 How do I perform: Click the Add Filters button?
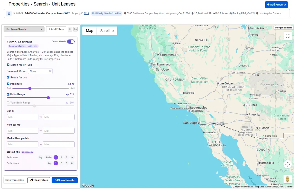click(x=56, y=29)
